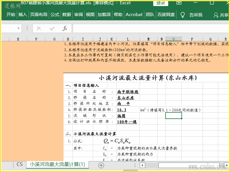This screenshot has height=172, width=230.
Task: Open the 百度网盘 ribbon tab
Action: [166, 15]
